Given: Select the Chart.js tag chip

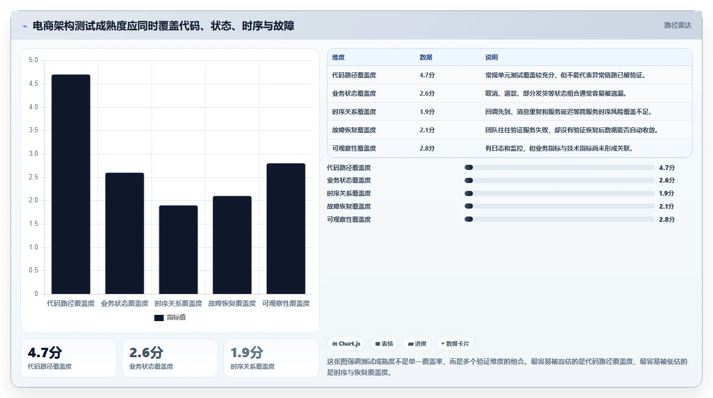Looking at the screenshot, I should pos(346,344).
